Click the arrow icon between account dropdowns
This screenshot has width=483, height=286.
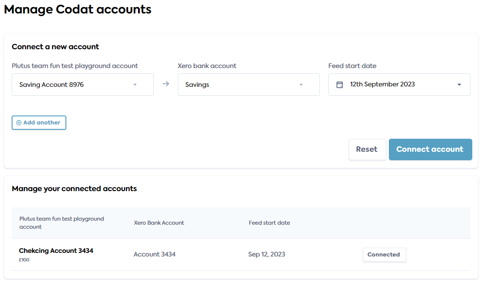click(x=165, y=84)
